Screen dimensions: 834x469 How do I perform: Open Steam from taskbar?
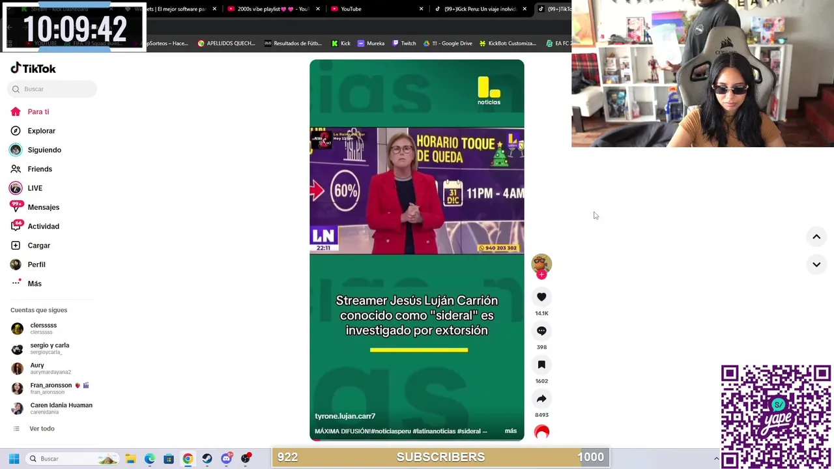pyautogui.click(x=207, y=459)
